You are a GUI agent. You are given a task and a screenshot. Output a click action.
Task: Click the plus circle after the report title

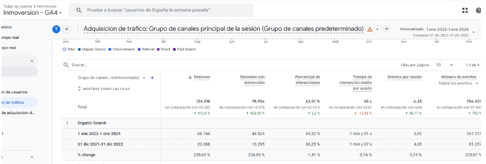coord(387,29)
